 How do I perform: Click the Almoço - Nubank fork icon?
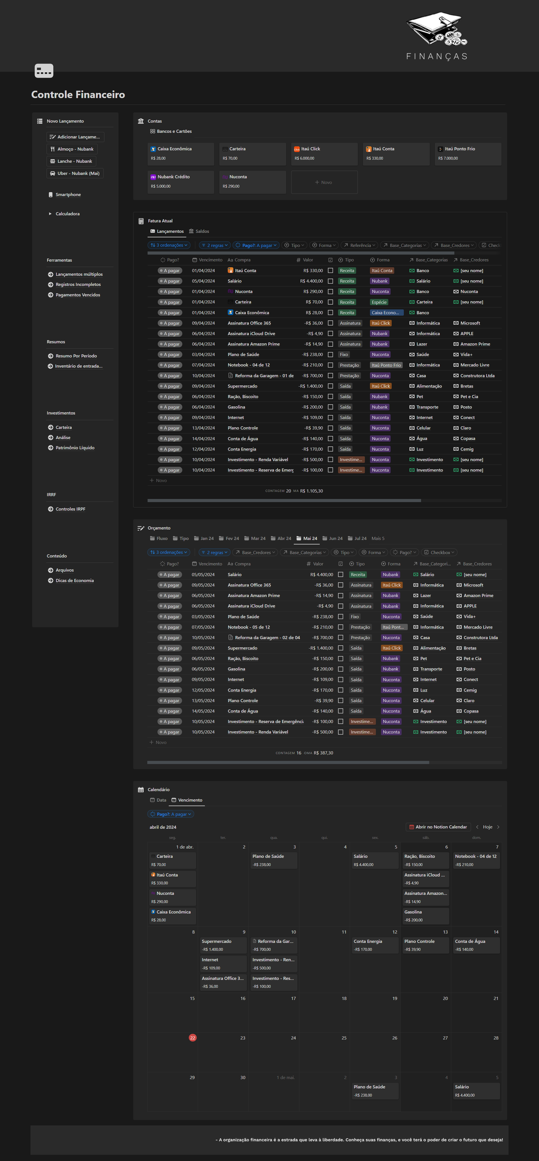tap(52, 149)
